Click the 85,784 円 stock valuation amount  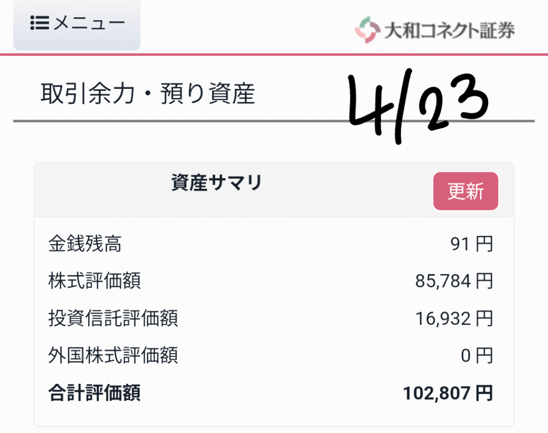point(454,281)
